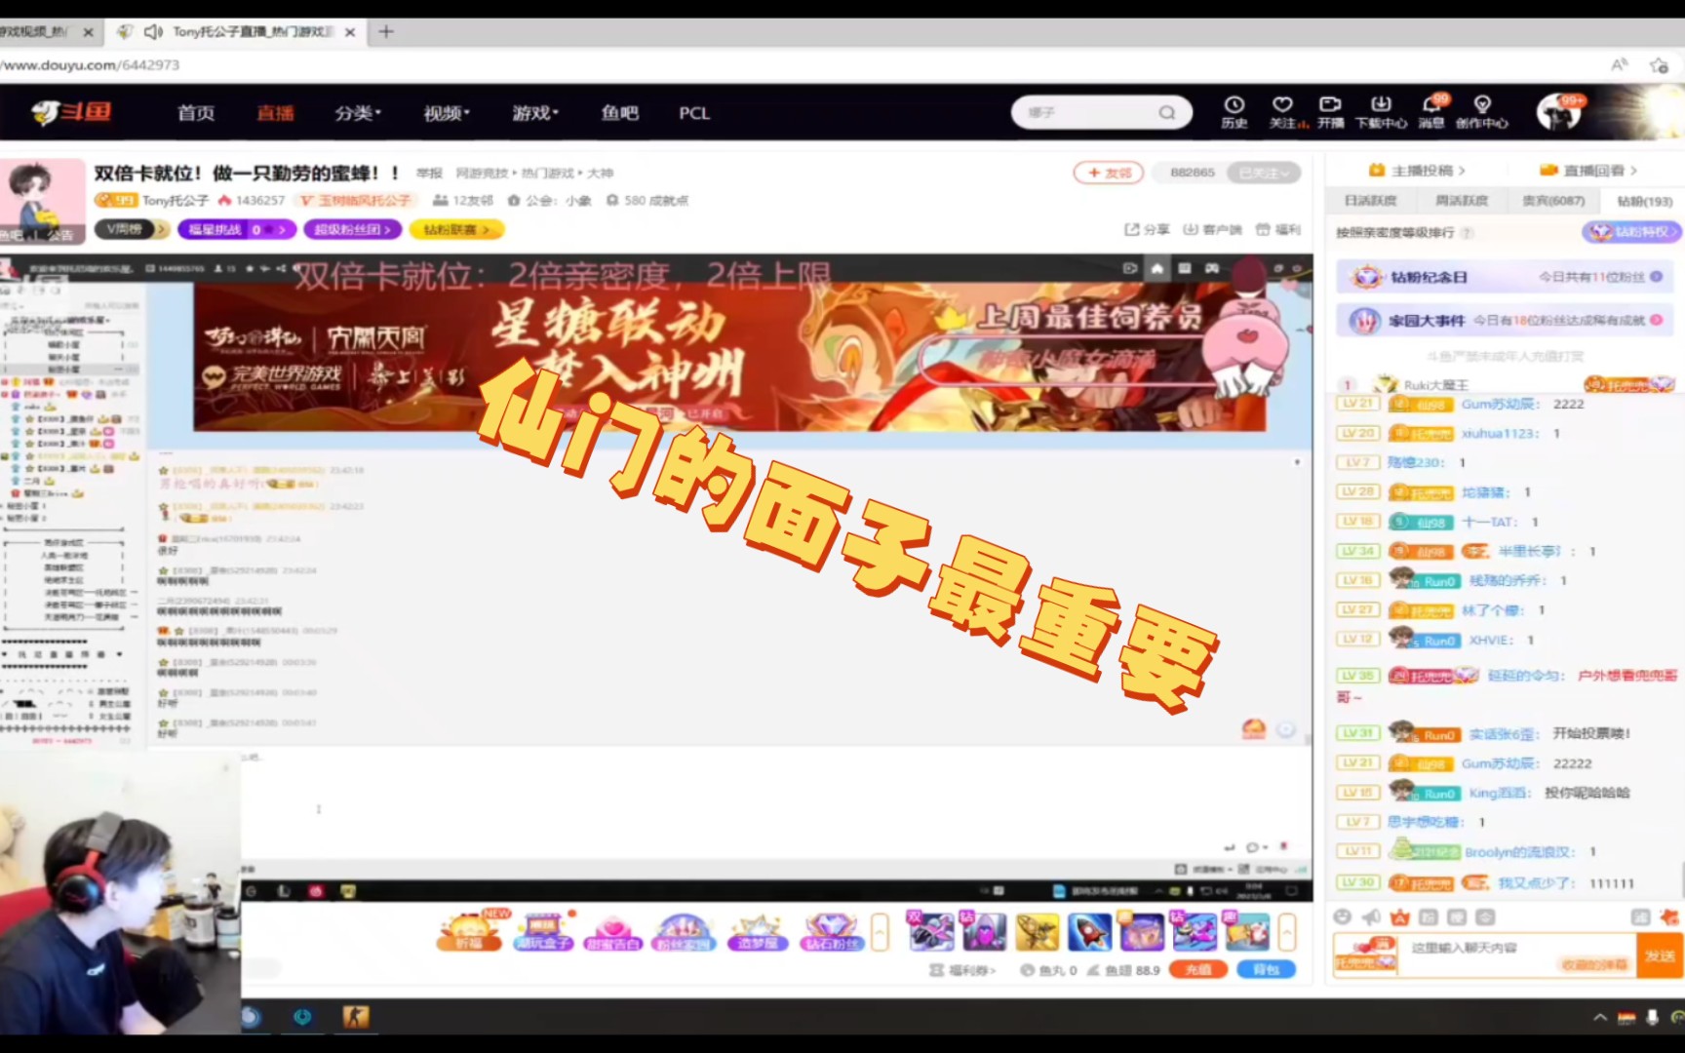Click the chat message input field
The image size is (1685, 1053).
coord(1516,955)
